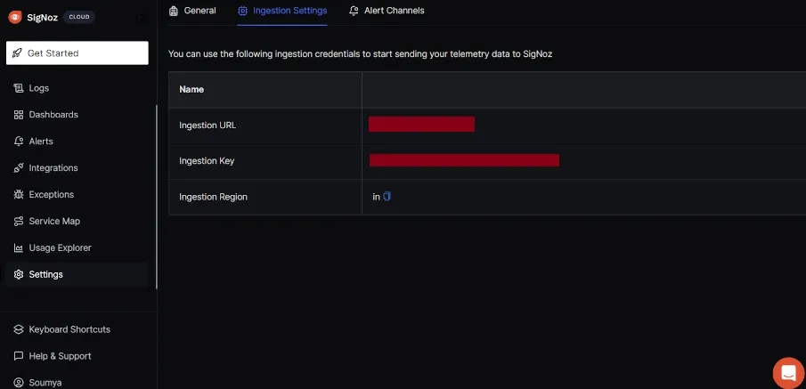Click the Help & Support chat icon

pyautogui.click(x=19, y=356)
